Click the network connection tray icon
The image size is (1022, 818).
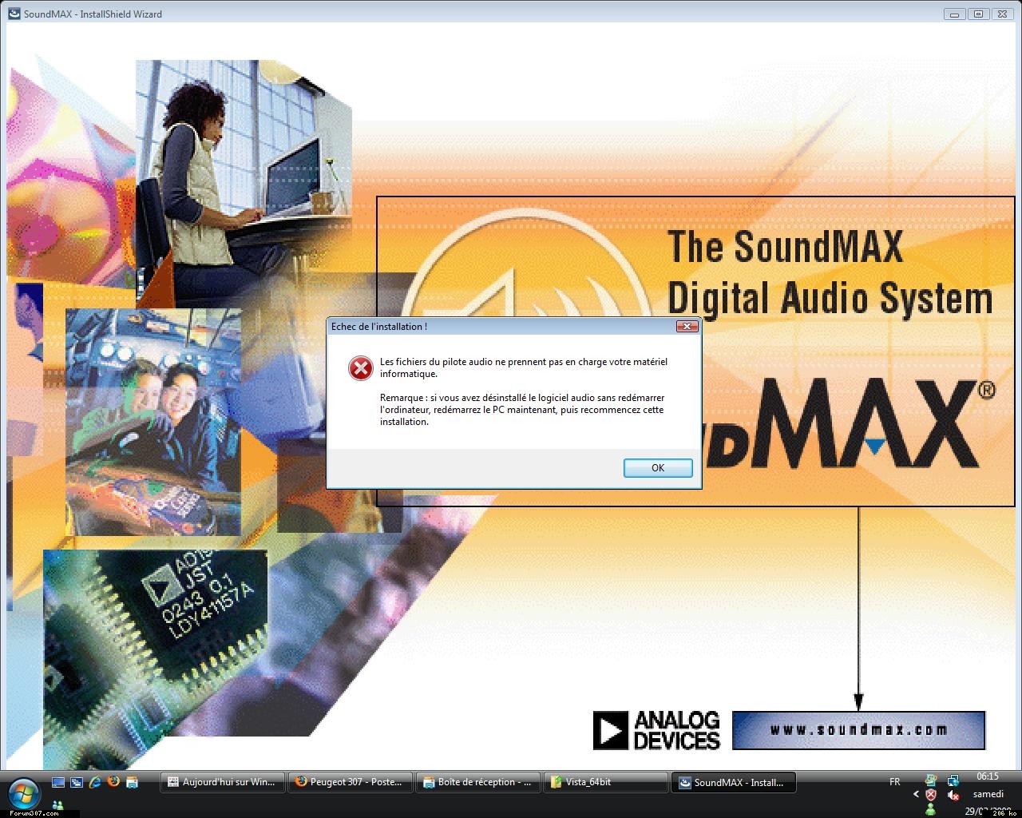pyautogui.click(x=953, y=780)
